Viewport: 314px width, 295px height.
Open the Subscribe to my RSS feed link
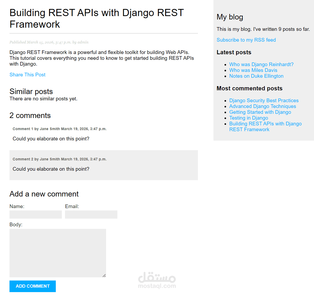[x=246, y=40]
